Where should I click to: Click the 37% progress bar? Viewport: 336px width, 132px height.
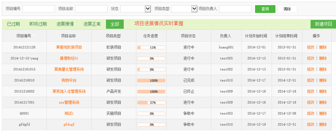(151, 102)
